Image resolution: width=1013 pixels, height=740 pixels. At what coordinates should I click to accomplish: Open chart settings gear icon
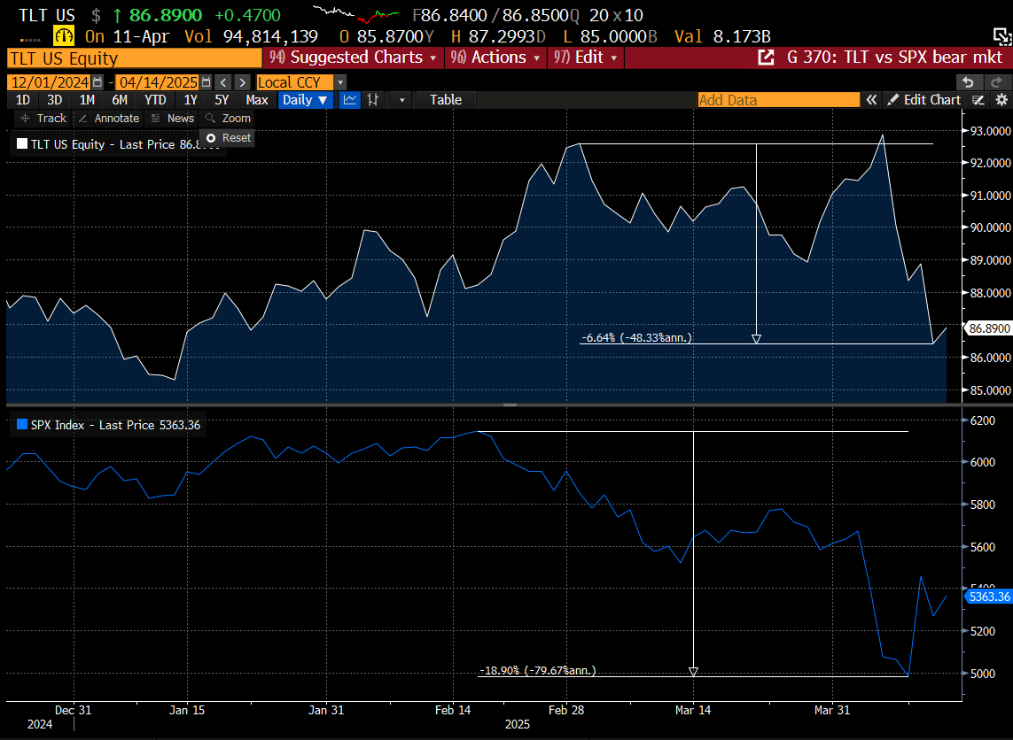[x=1001, y=100]
